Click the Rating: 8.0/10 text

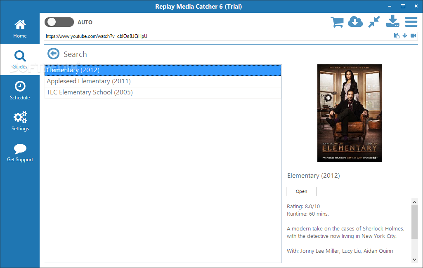[x=303, y=207]
